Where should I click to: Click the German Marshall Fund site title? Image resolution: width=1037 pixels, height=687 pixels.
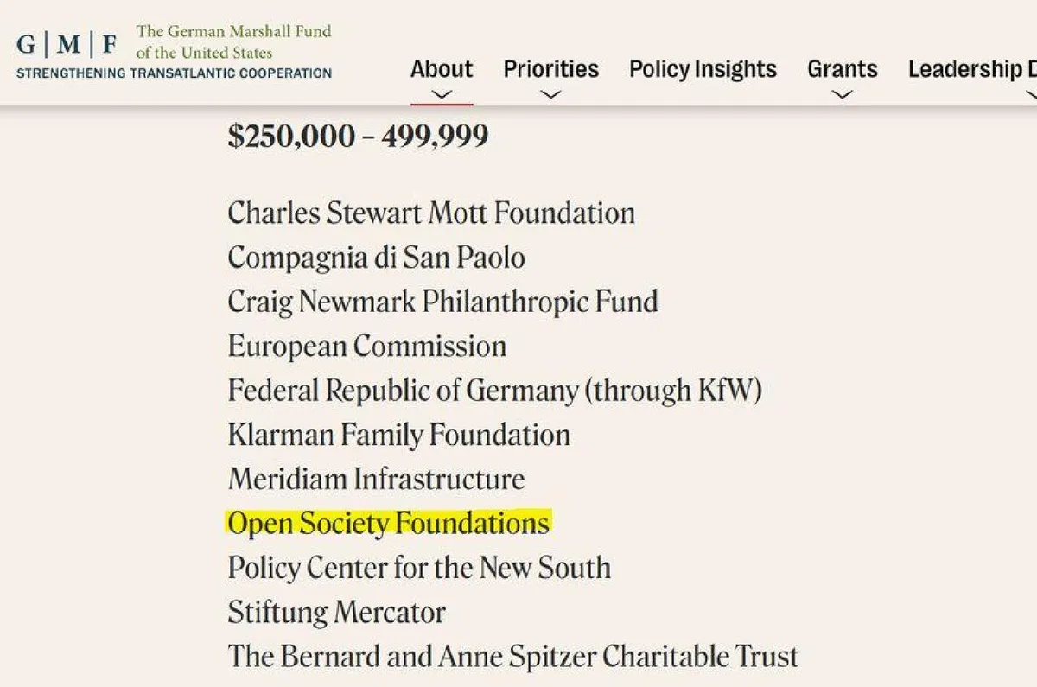[x=233, y=41]
